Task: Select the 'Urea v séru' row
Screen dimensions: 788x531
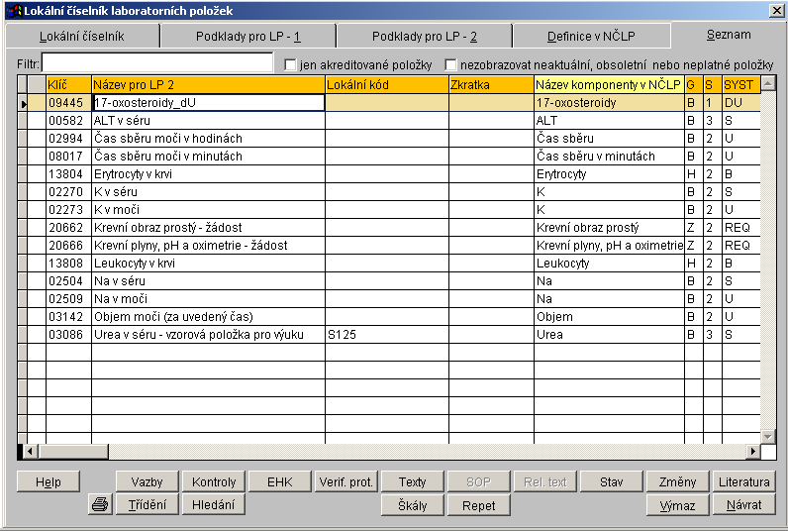Action: [x=208, y=335]
